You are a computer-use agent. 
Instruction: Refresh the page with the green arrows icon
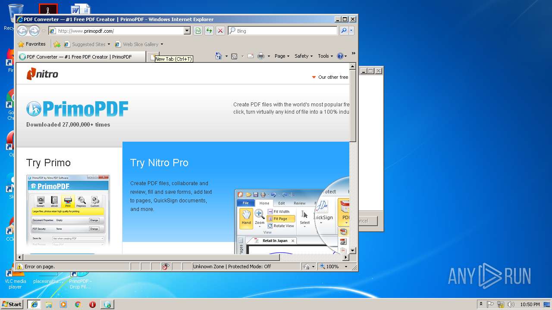tap(209, 31)
